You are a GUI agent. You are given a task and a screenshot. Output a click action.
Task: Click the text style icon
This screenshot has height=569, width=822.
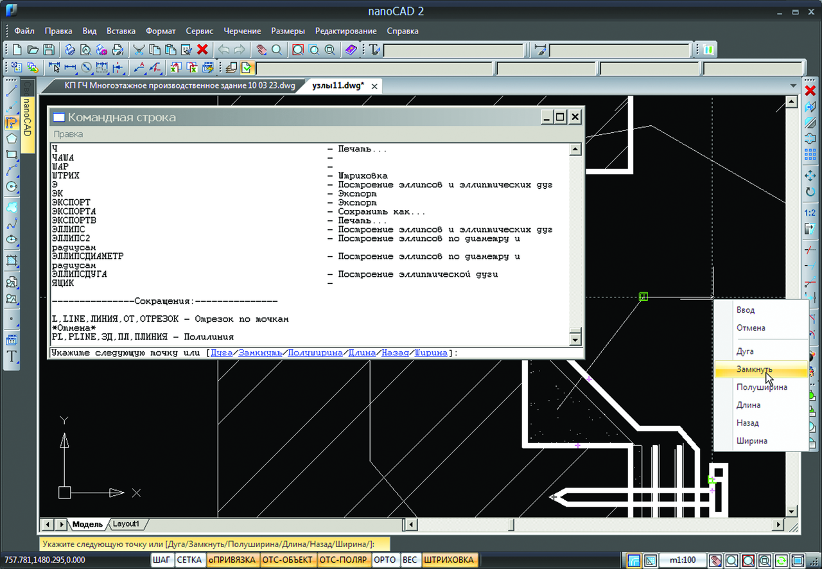pyautogui.click(x=374, y=49)
